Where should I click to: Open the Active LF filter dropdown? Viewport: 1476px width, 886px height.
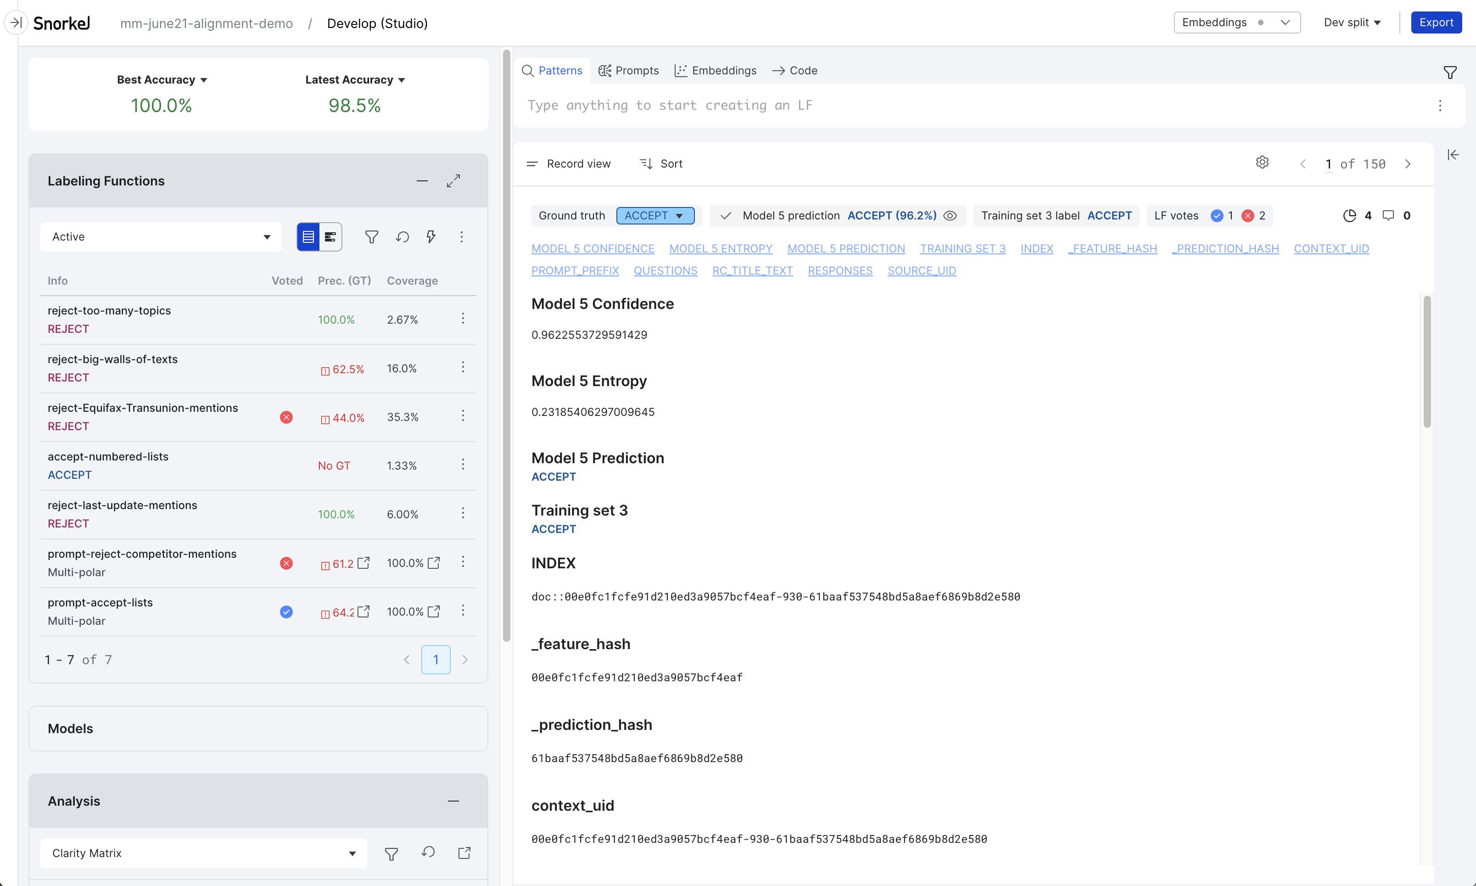point(161,237)
